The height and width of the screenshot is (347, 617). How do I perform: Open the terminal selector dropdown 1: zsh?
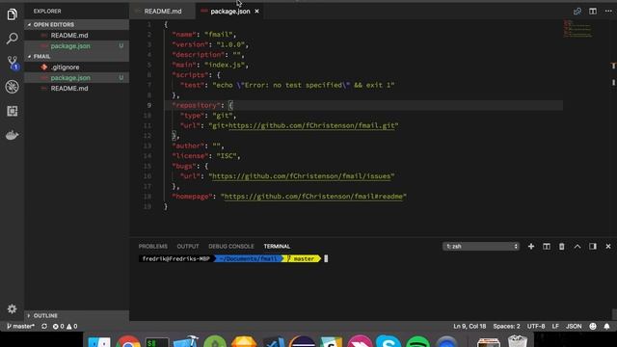pyautogui.click(x=481, y=247)
